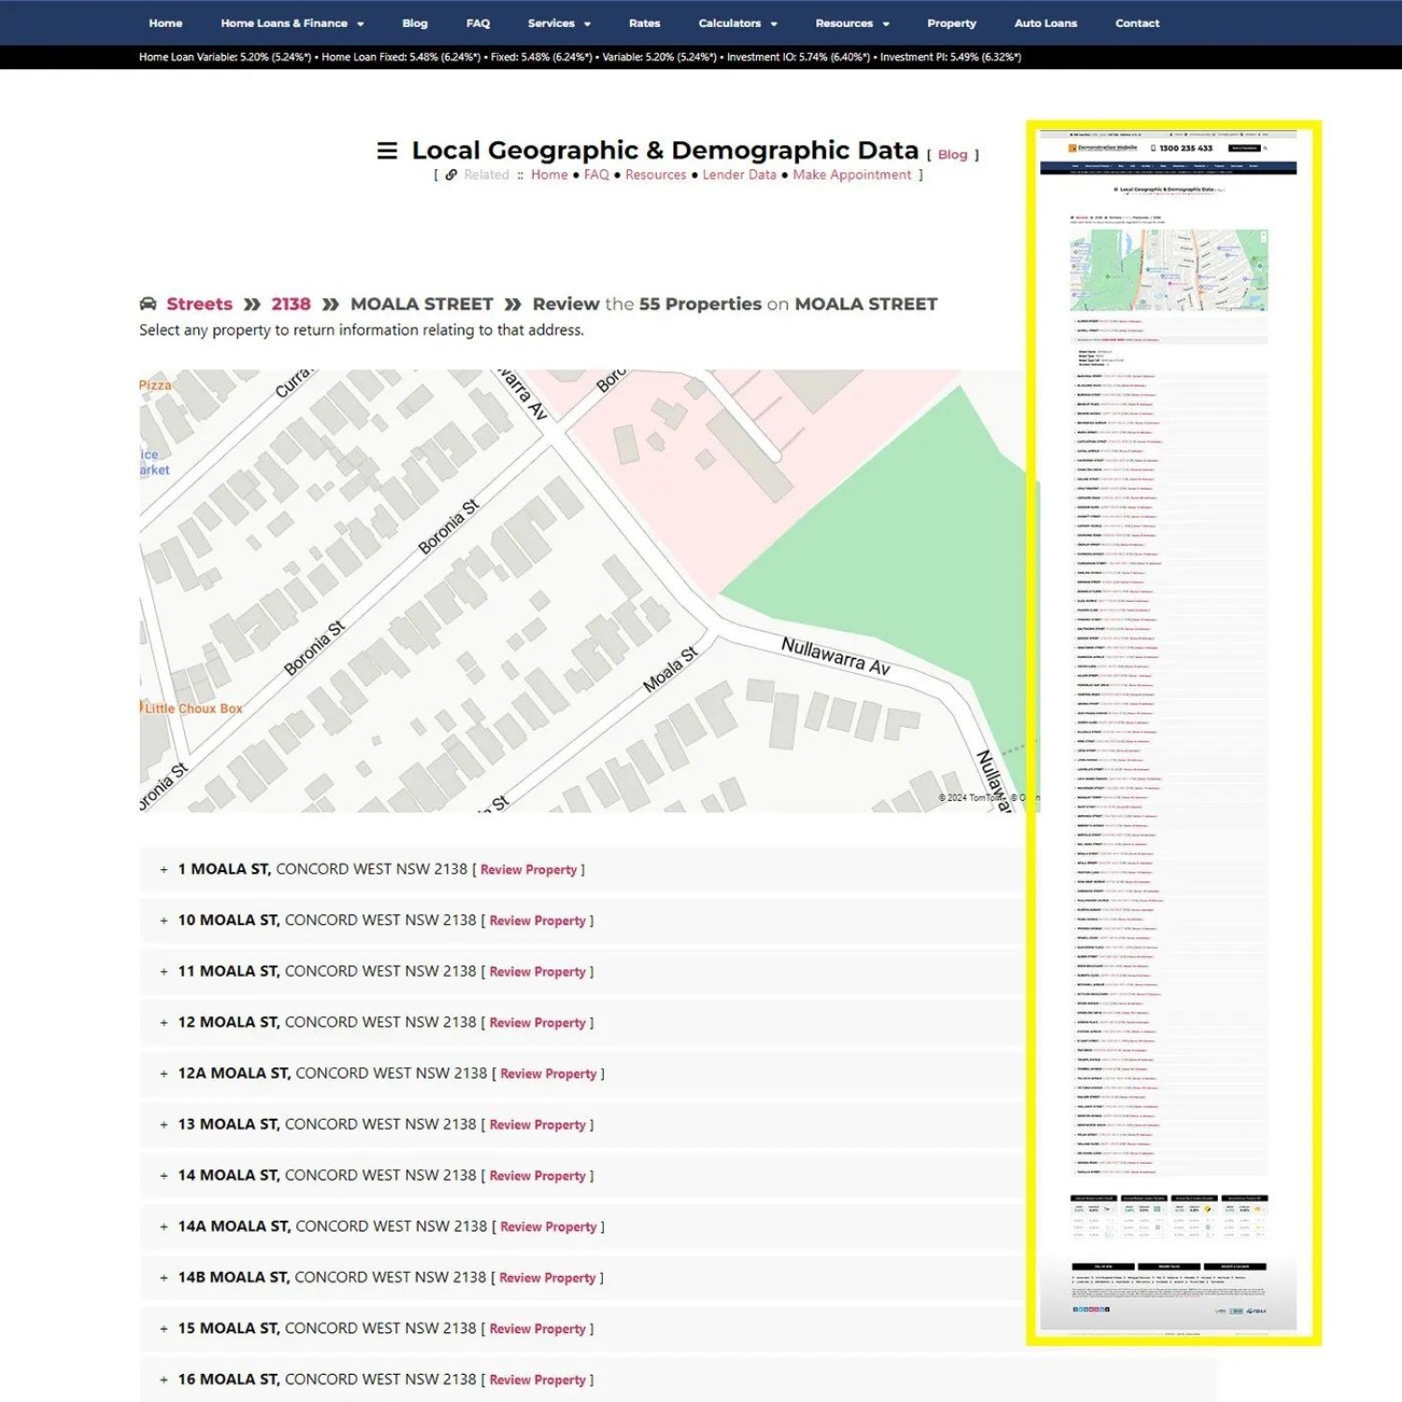1402x1402 pixels.
Task: Open the Home Loans & Finance dropdown
Action: (292, 23)
